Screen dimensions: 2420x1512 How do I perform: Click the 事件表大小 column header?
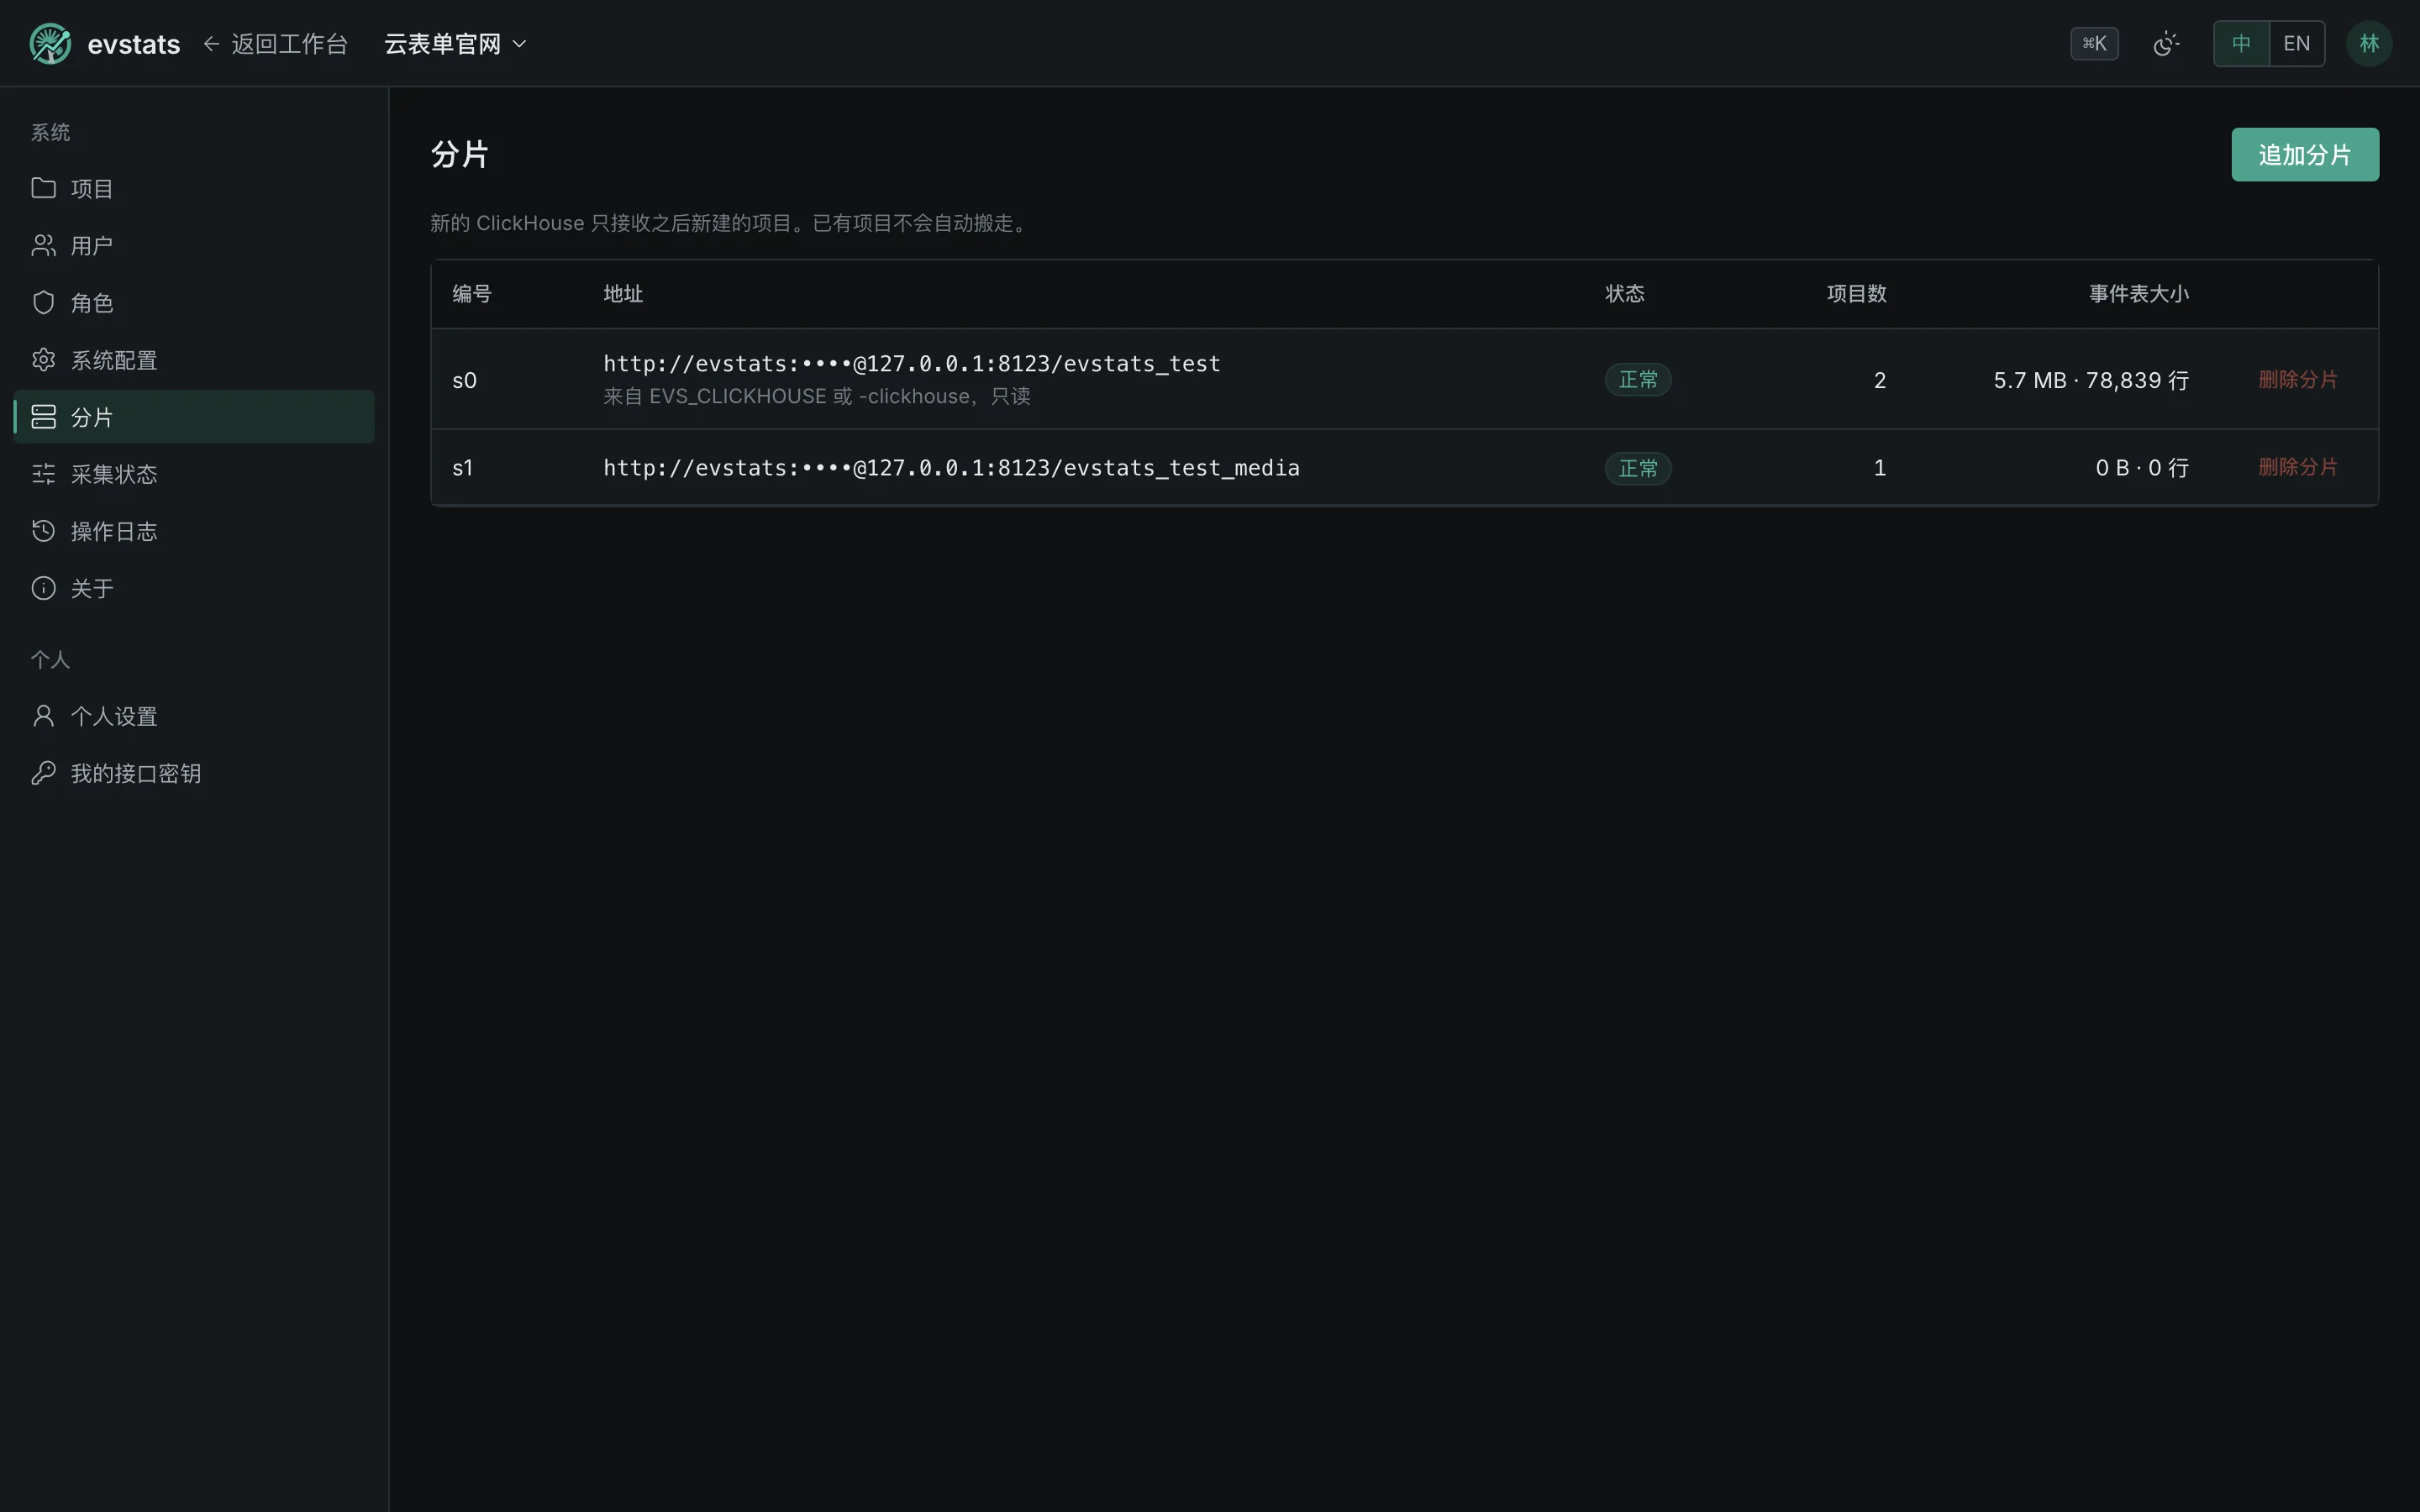(2138, 293)
